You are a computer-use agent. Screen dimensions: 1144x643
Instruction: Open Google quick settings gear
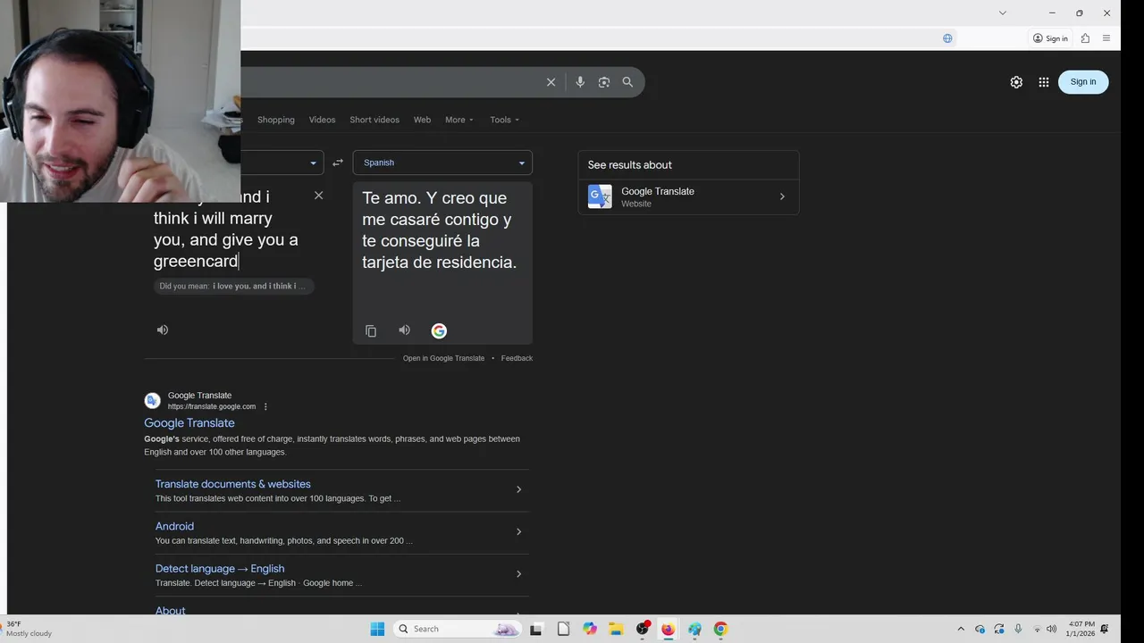pyautogui.click(x=1016, y=82)
